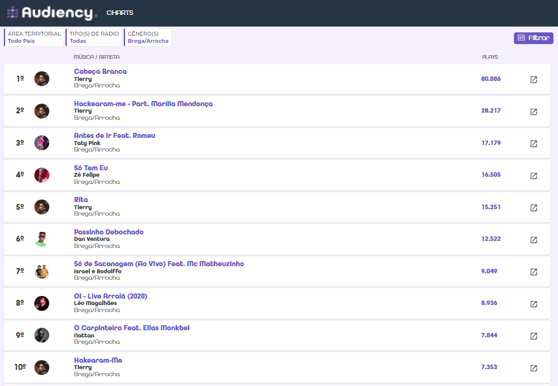558x386 pixels.
Task: Click the Plays column header
Action: pos(490,57)
